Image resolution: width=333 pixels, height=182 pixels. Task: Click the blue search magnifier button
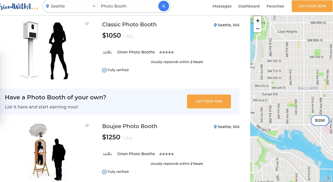coord(163,6)
